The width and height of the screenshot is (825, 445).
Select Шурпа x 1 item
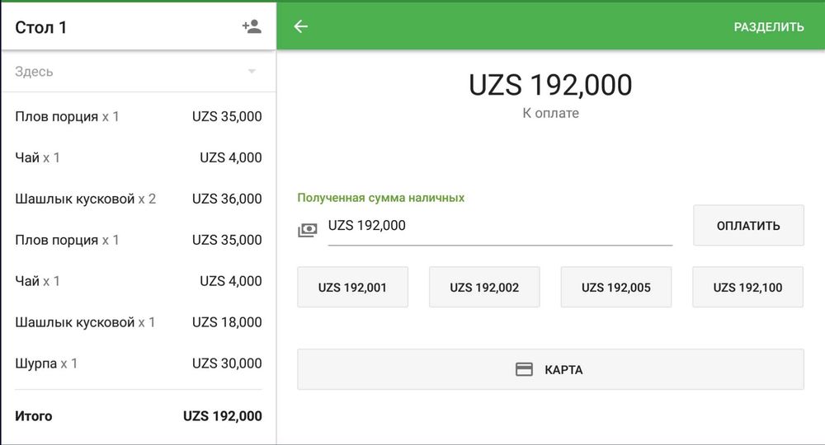click(x=139, y=363)
